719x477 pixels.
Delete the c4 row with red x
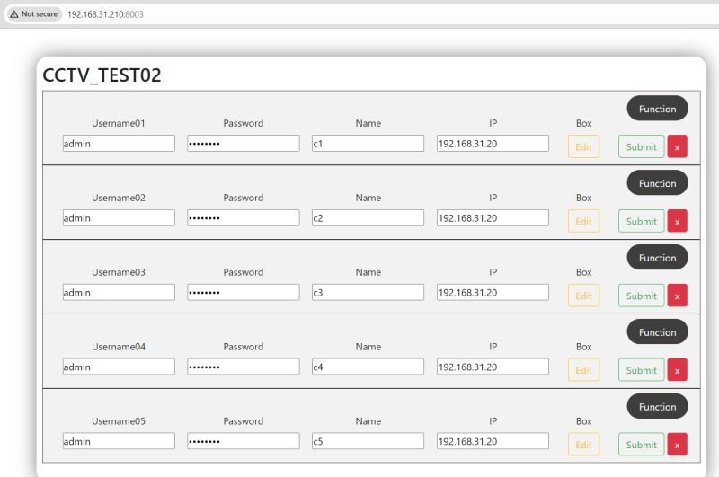678,370
